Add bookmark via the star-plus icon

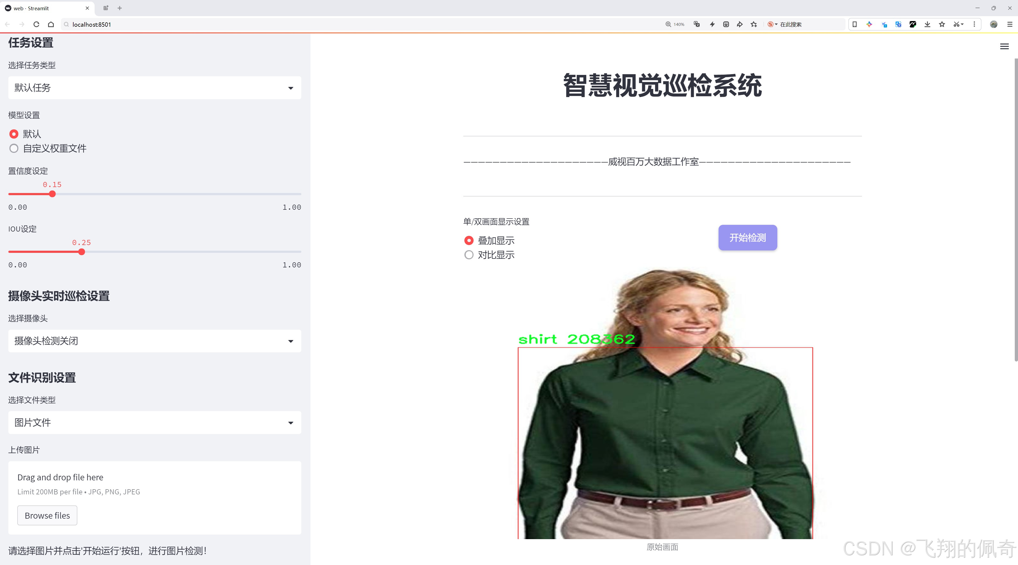[754, 25]
